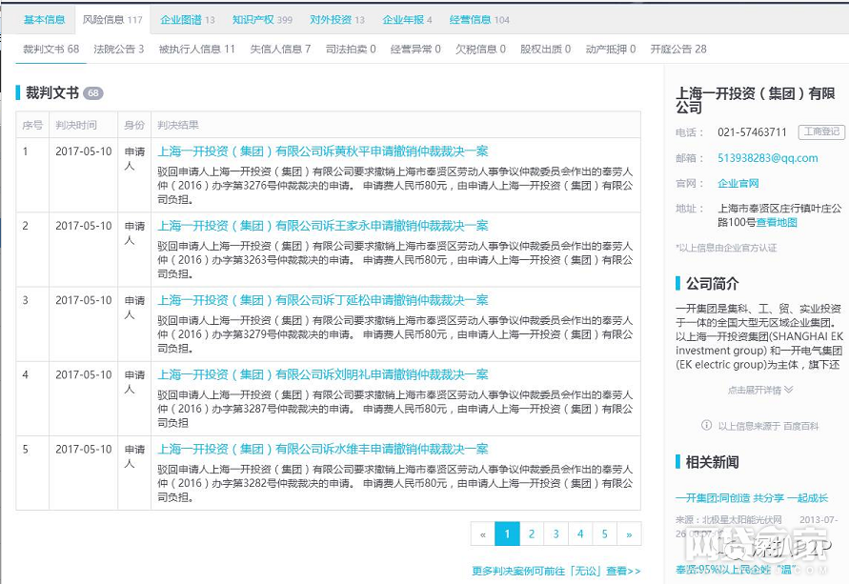Open the 刘明礼 arbitration case link

[323, 374]
